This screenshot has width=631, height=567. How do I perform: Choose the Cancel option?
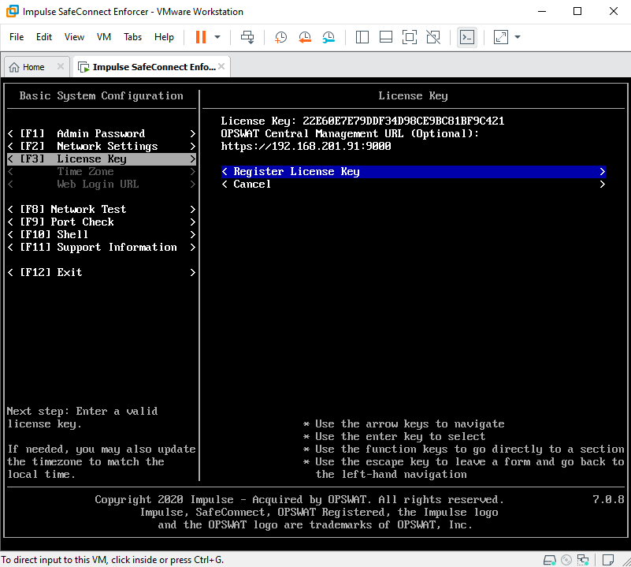tap(414, 184)
